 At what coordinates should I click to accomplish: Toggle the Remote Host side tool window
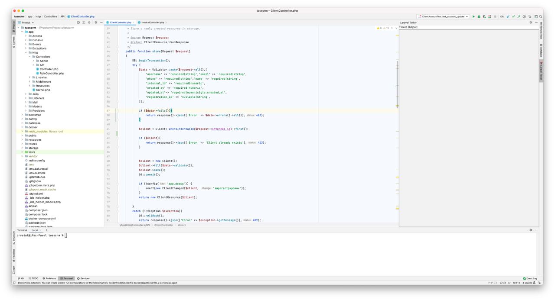pyautogui.click(x=541, y=31)
